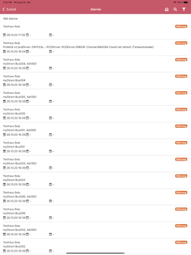The height and width of the screenshot is (255, 191).
Task: Tap Störung badge on the 17:02 alarm
Action: point(181,26)
